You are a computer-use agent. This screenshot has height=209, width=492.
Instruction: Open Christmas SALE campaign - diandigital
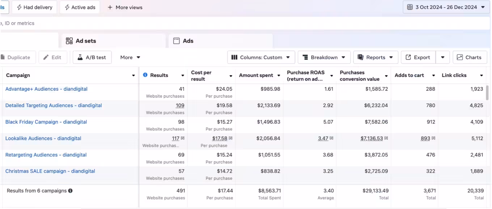(x=50, y=171)
